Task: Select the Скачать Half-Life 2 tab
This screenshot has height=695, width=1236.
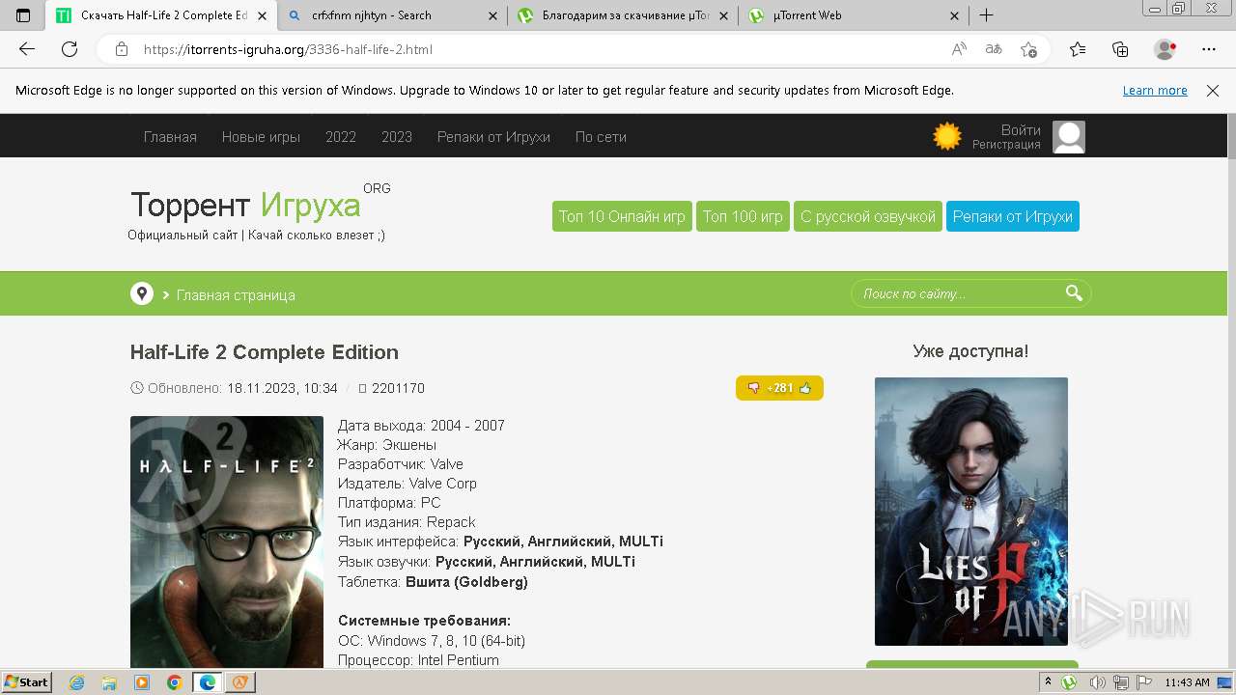Action: tap(161, 15)
